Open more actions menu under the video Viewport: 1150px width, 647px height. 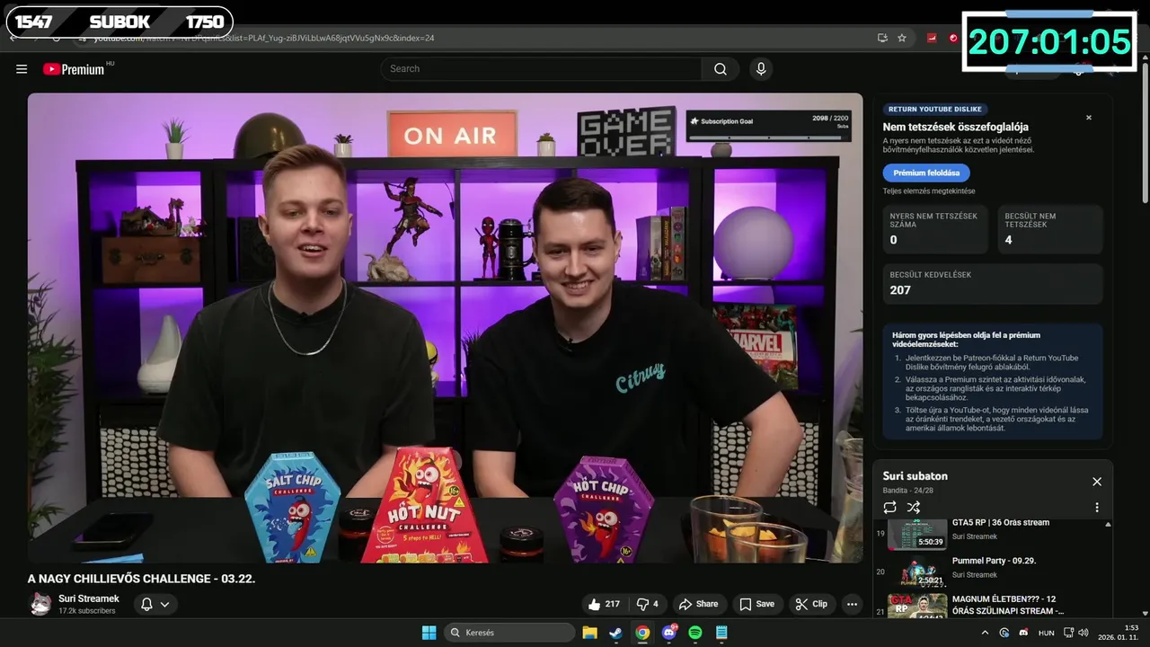(852, 604)
